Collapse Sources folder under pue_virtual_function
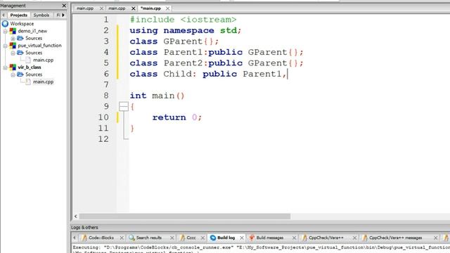450x253 pixels. pyautogui.click(x=13, y=53)
